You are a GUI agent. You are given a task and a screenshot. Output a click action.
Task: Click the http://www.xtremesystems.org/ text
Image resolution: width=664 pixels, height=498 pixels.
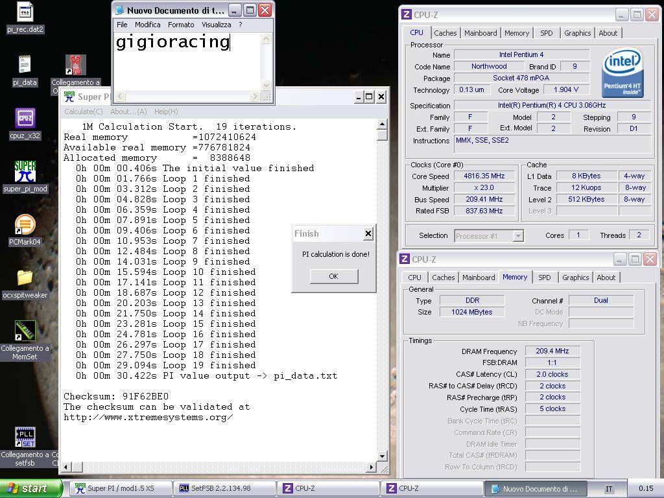[148, 417]
